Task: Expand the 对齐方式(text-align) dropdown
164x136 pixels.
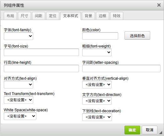Action: click(19, 84)
